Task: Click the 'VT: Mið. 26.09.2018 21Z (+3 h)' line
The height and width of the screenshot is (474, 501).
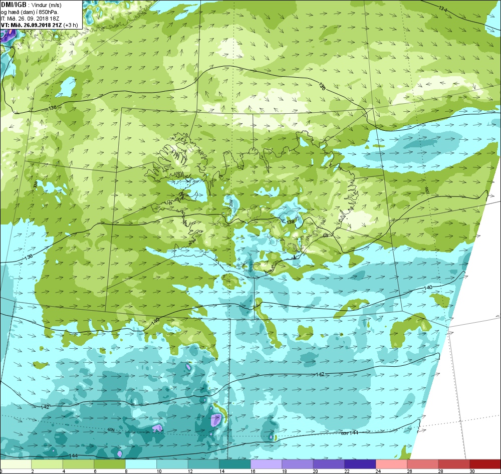Action: [x=39, y=25]
